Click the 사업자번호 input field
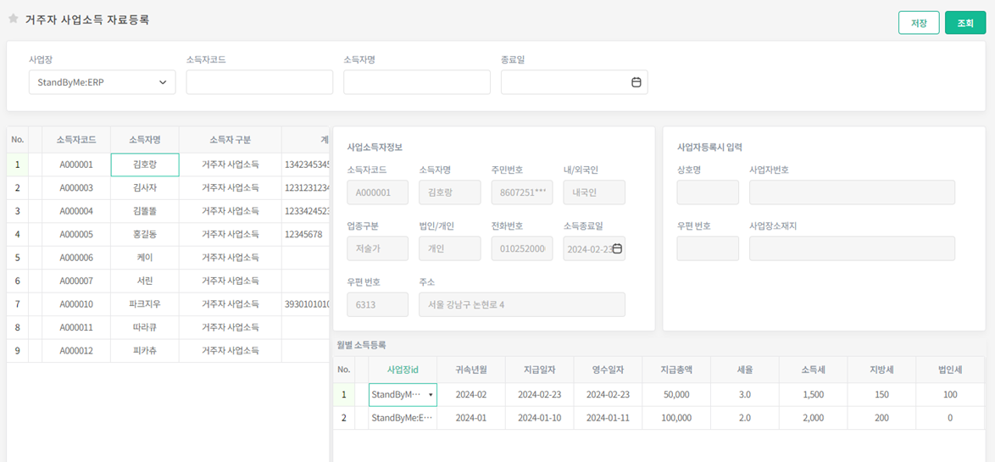Screen dimensions: 995x462 pyautogui.click(x=851, y=192)
